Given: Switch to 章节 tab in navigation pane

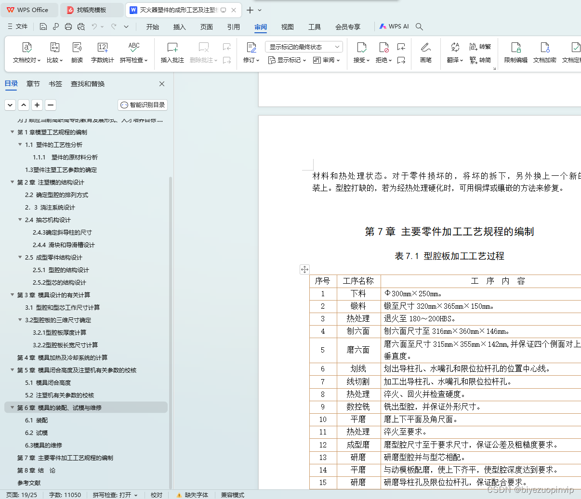Looking at the screenshot, I should (x=33, y=84).
